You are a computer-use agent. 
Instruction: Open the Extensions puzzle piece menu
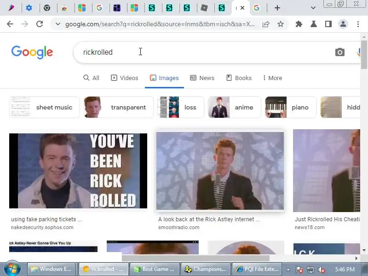(299, 24)
